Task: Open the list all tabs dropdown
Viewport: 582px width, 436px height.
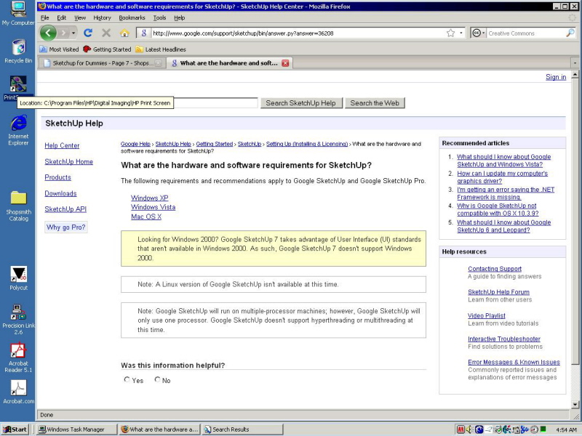Action: point(575,63)
